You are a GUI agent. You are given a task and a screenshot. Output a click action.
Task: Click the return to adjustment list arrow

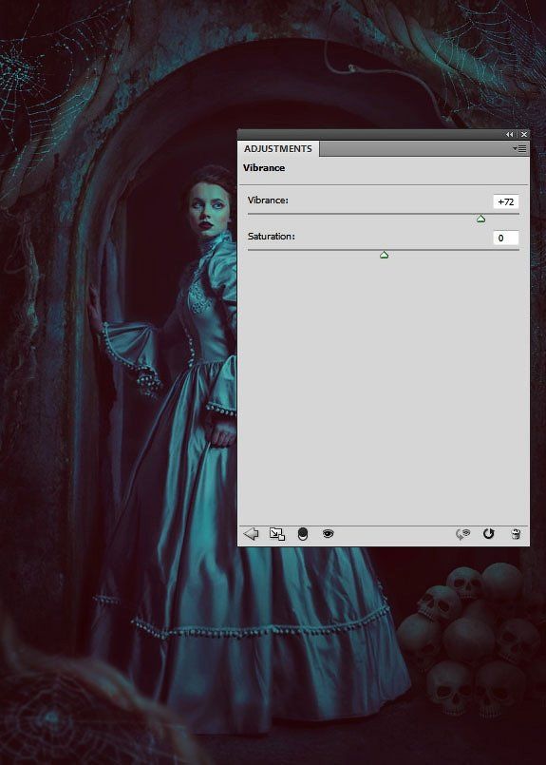pos(251,534)
